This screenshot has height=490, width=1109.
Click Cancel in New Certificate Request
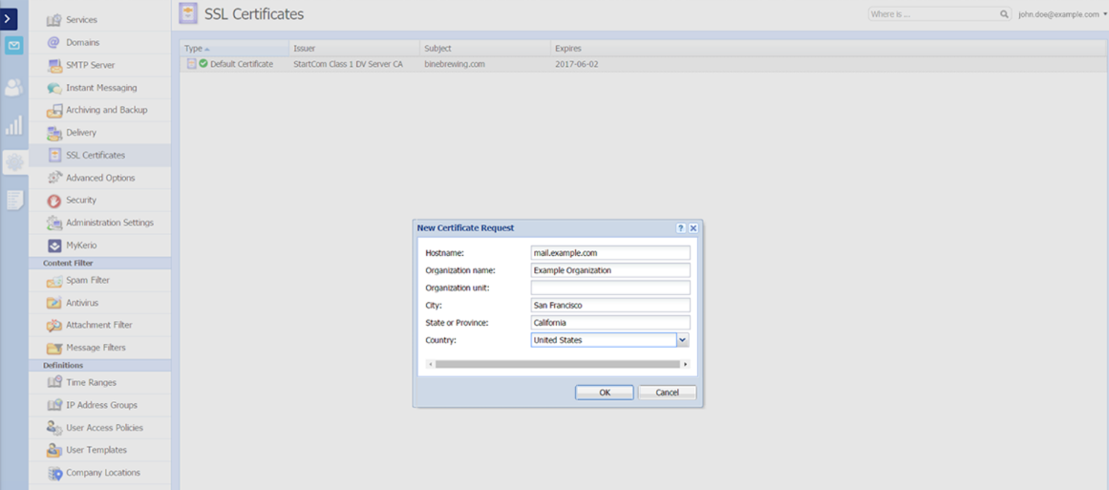click(x=667, y=393)
